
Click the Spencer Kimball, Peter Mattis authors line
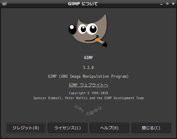(x=88, y=98)
